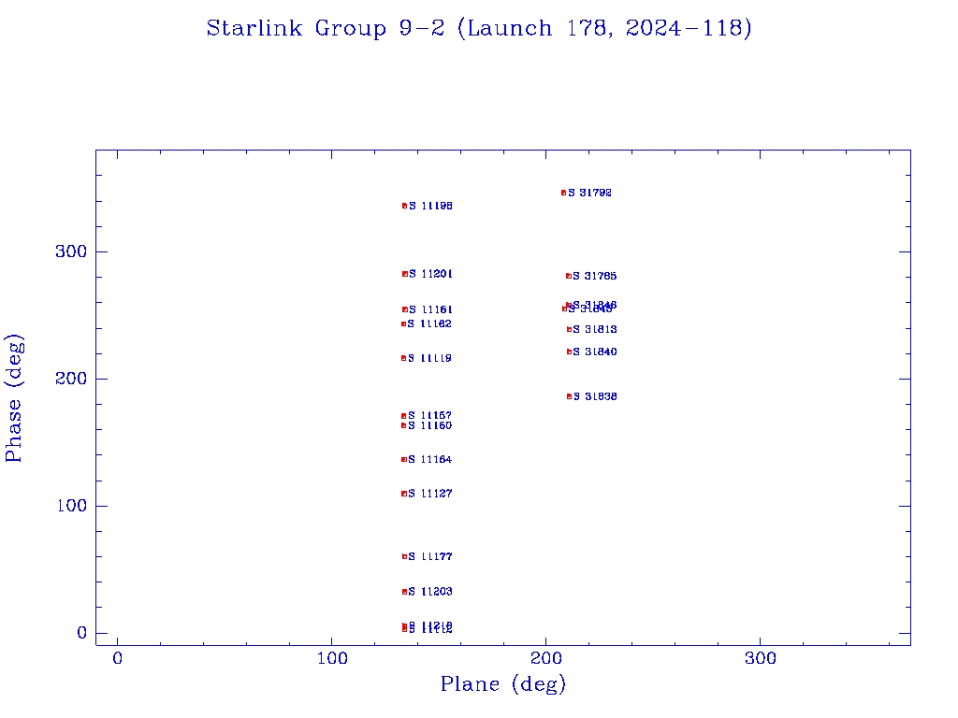Click the red marker beside S 11203
This screenshot has height=718, width=958.
pyautogui.click(x=404, y=591)
